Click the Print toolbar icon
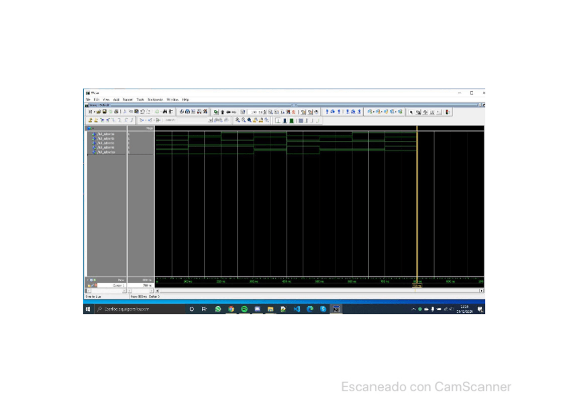The image size is (569, 402). (116, 112)
